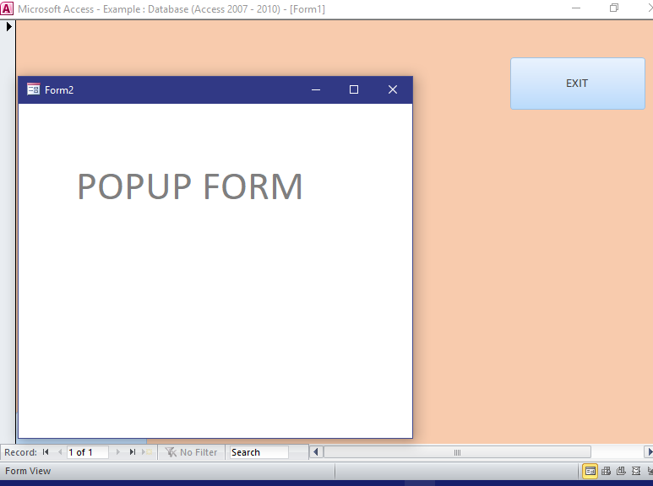This screenshot has height=486, width=653.
Task: Close the Form2 popup window
Action: [x=393, y=89]
